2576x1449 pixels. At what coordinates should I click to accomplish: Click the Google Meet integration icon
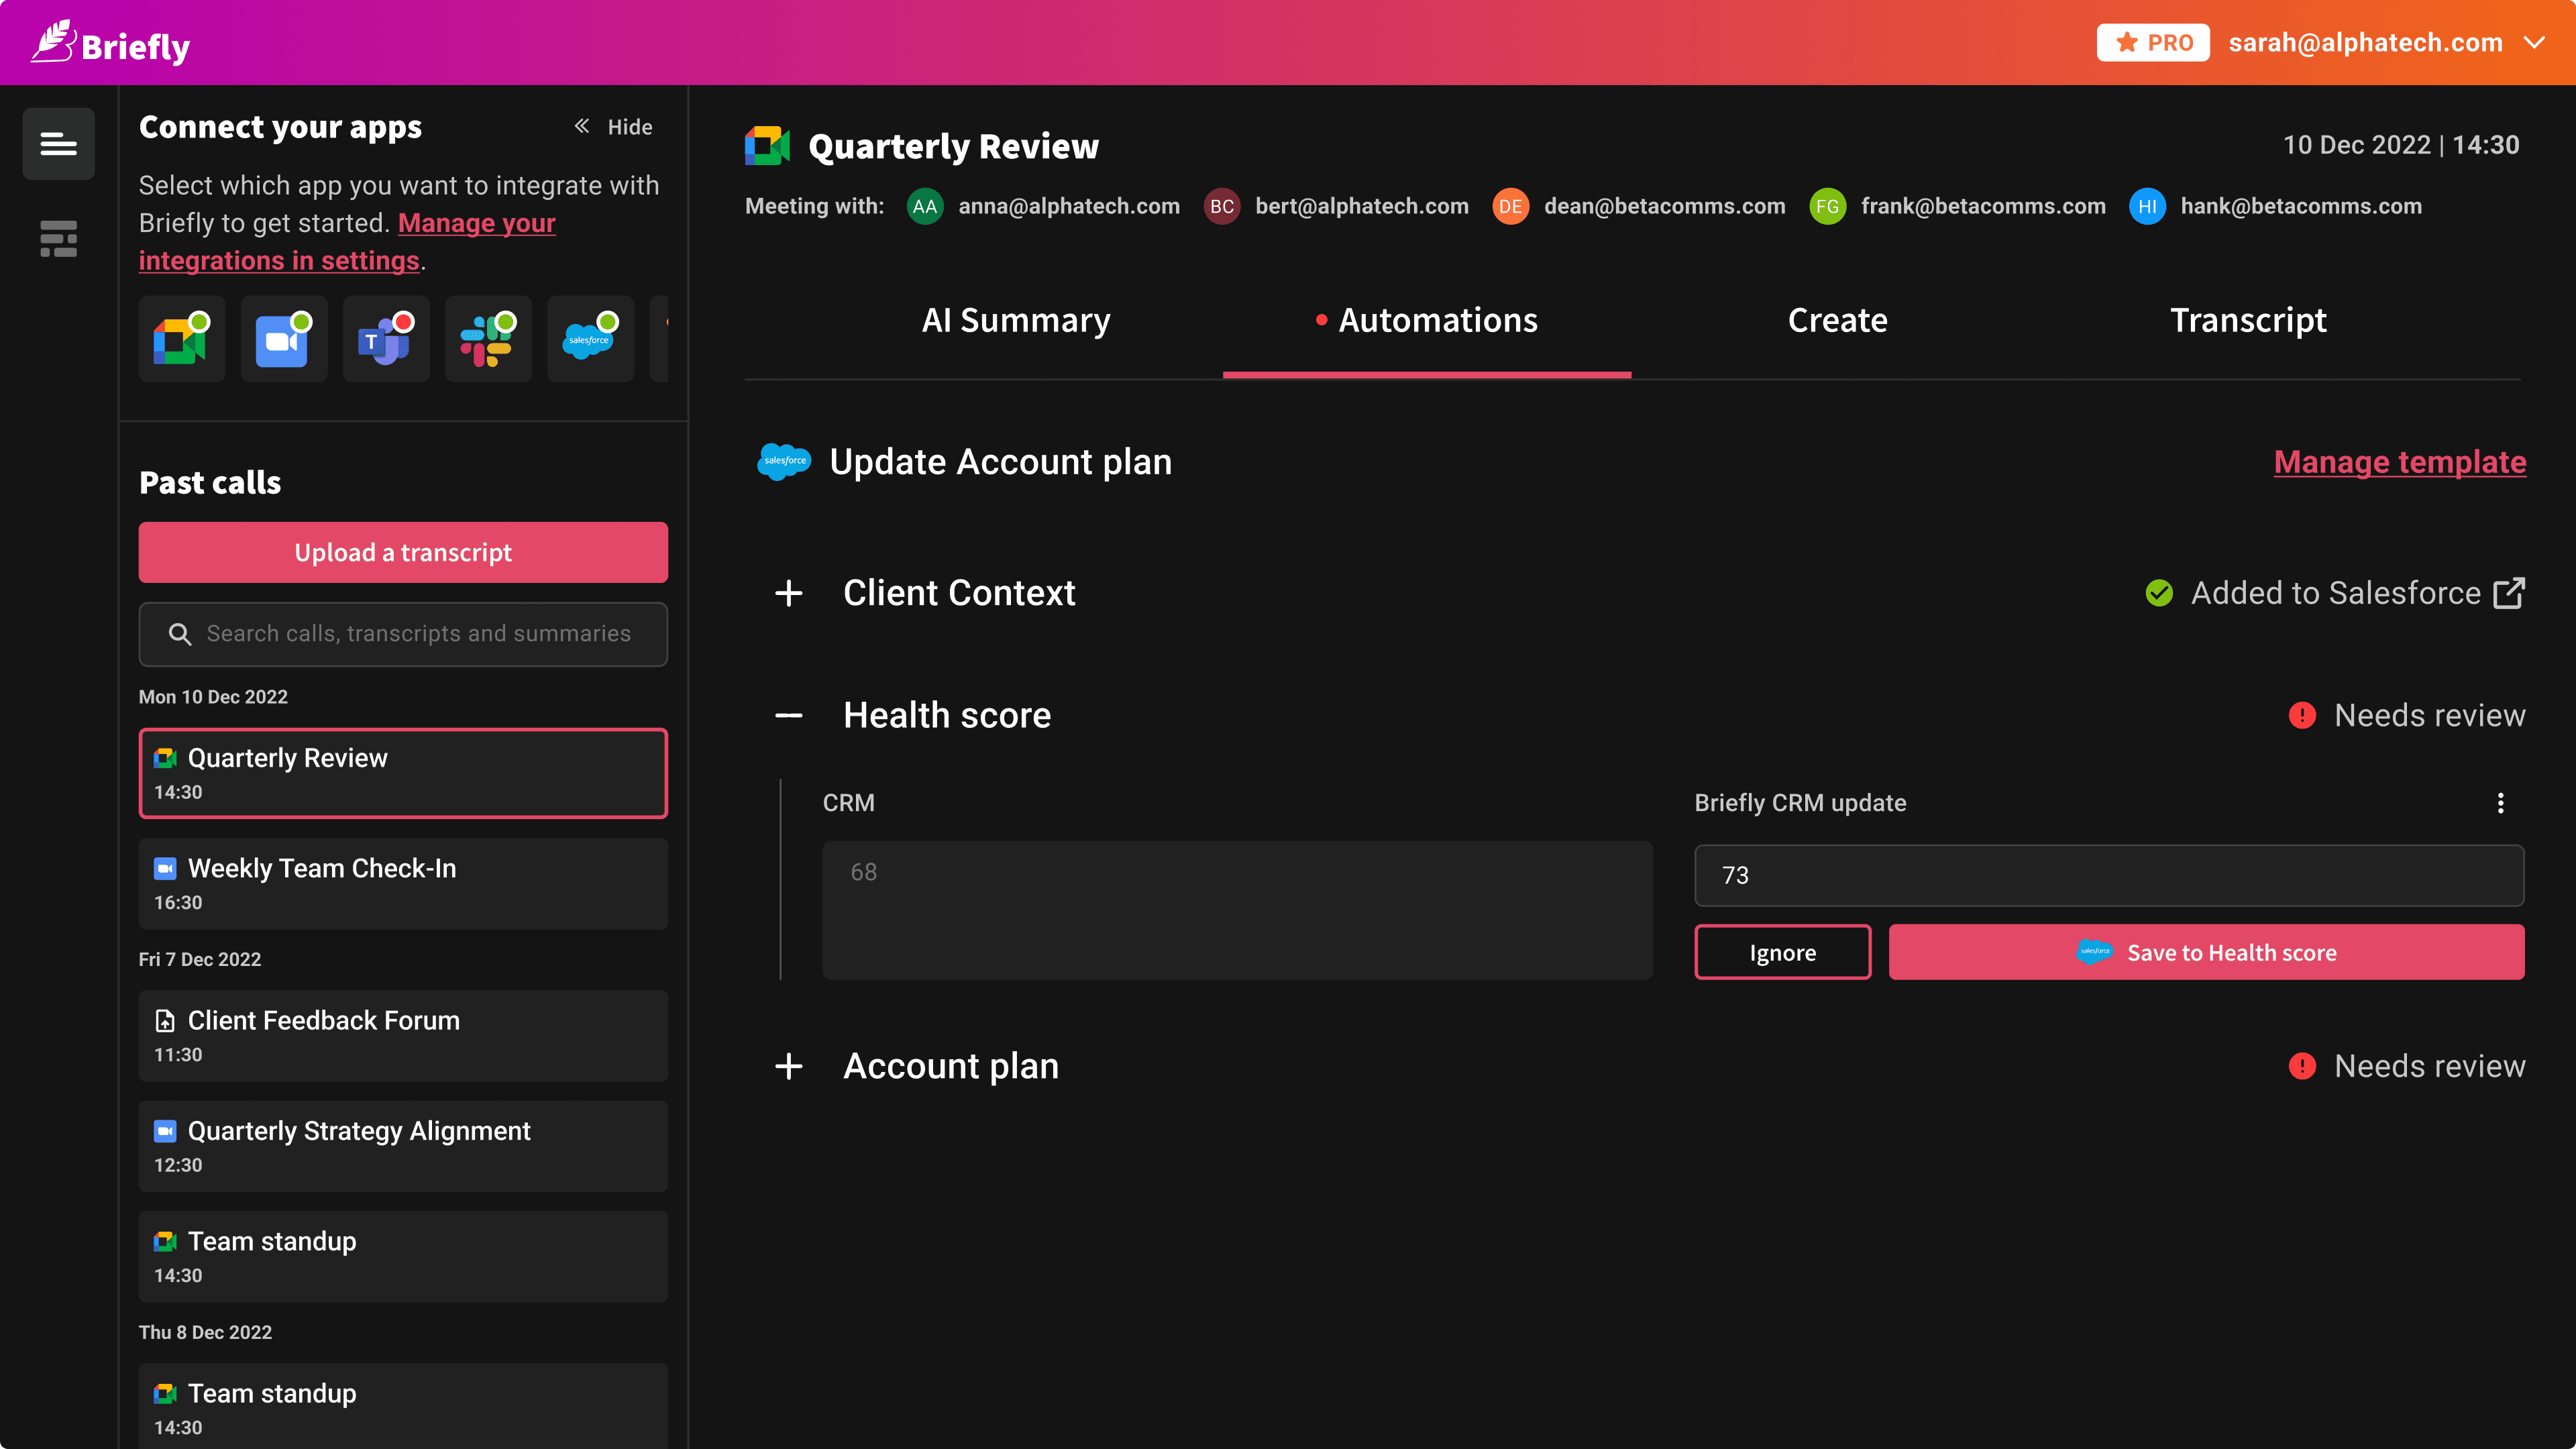click(181, 339)
